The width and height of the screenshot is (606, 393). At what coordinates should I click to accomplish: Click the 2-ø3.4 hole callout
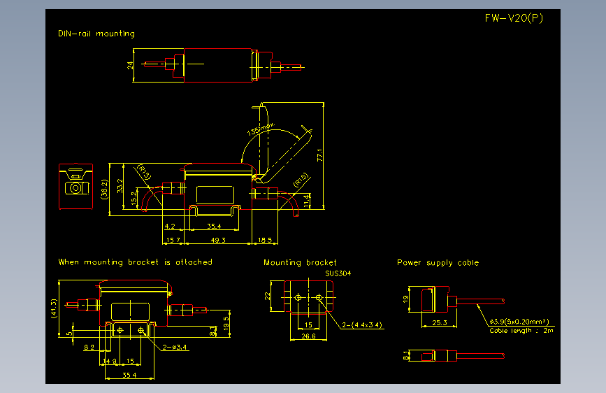click(174, 348)
